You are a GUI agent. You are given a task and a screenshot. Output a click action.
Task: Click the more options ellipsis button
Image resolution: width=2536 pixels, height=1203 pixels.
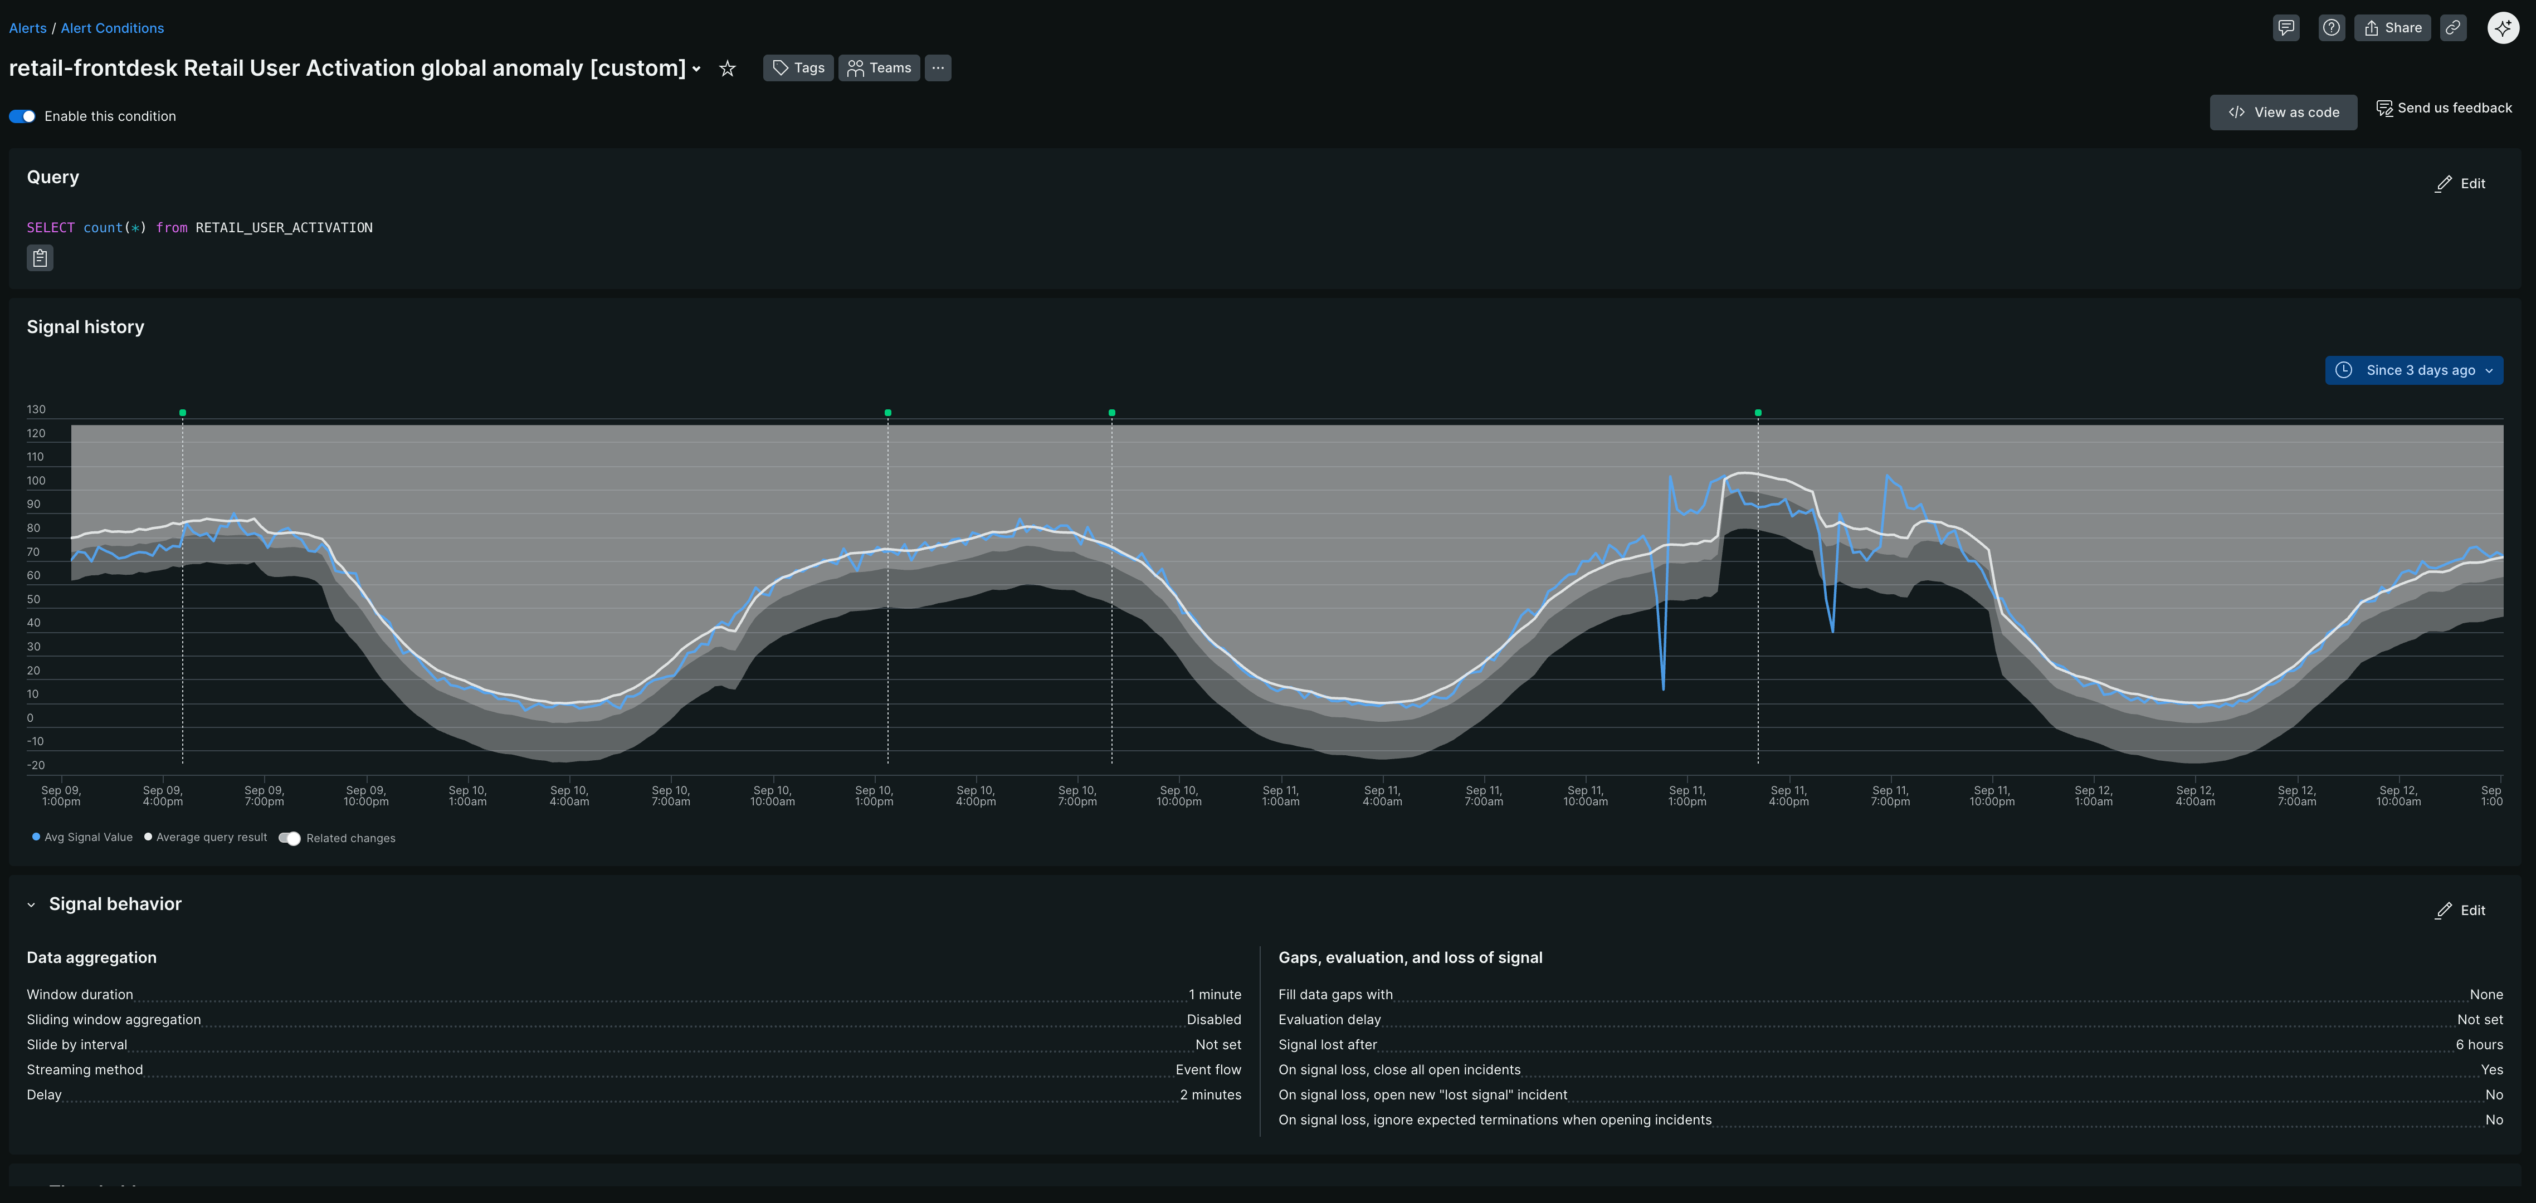click(937, 68)
